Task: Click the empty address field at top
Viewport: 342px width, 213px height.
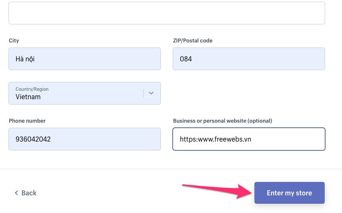Action: click(x=167, y=13)
